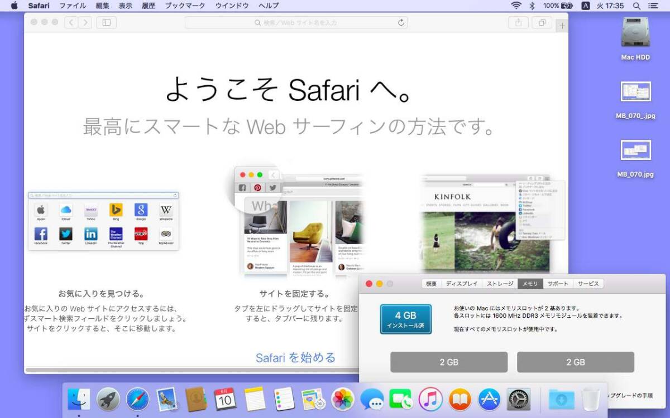
Task: Select the MB_070.jpg desktop file thumbnail
Action: 635,150
